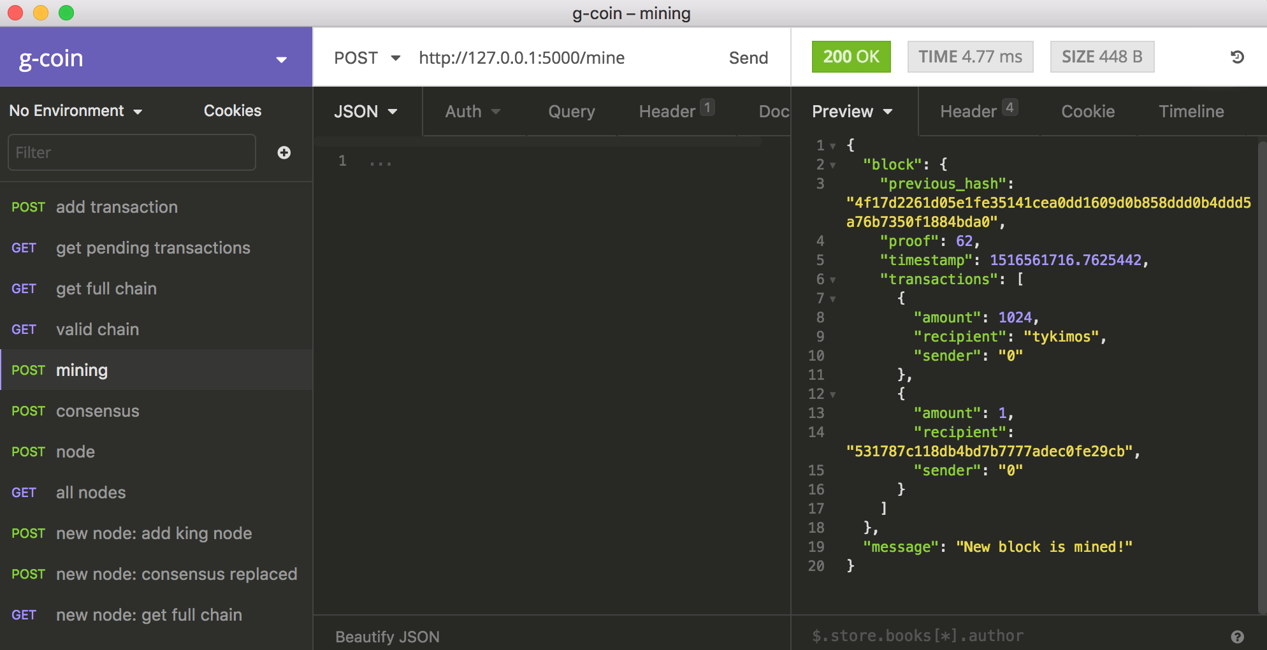The image size is (1267, 650).
Task: Collapse the "block" object on line 2
Action: [x=832, y=165]
